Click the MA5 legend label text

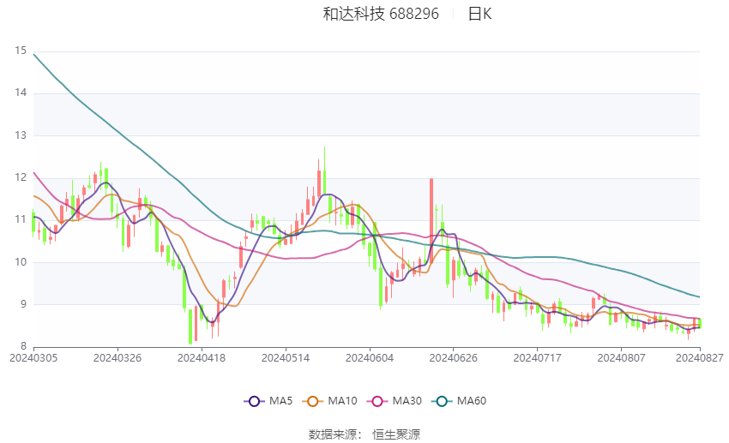point(280,401)
